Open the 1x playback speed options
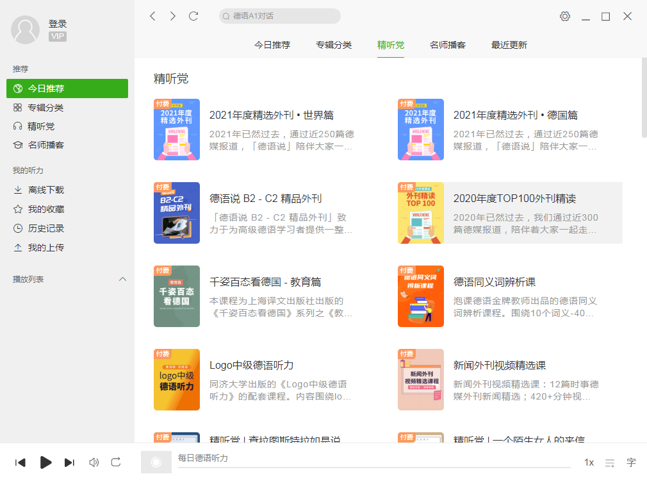 589,462
